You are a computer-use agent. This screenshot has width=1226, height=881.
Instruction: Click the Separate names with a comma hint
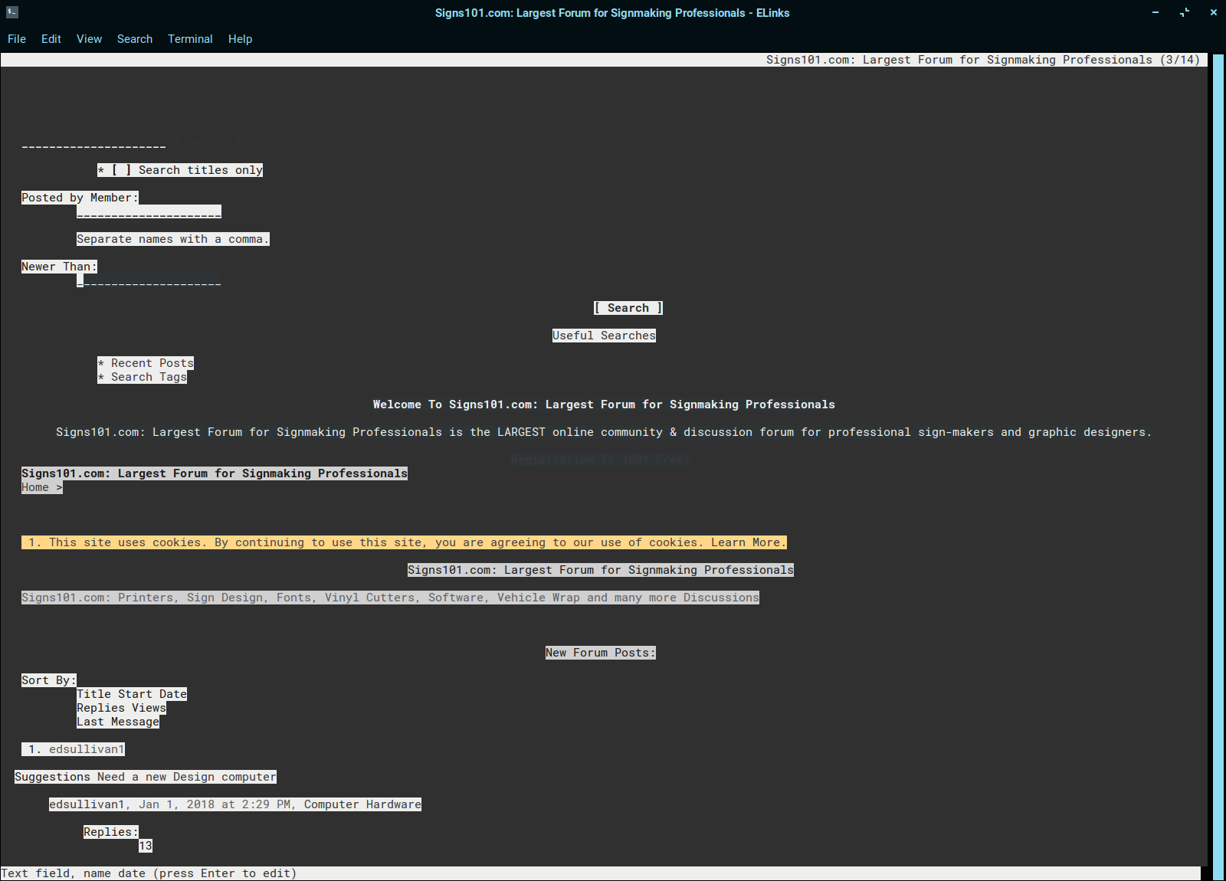[x=173, y=239]
